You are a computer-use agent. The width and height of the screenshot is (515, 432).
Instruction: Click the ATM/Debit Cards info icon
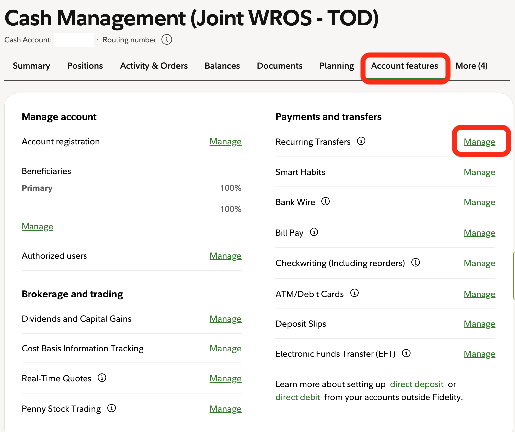pyautogui.click(x=354, y=293)
